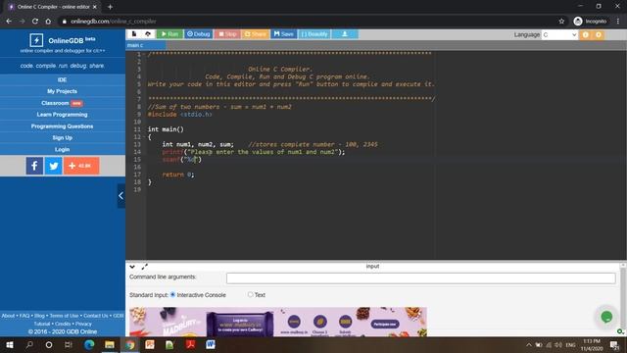627x353 pixels.
Task: Collapse the left sidebar with the arrow
Action: 121,196
